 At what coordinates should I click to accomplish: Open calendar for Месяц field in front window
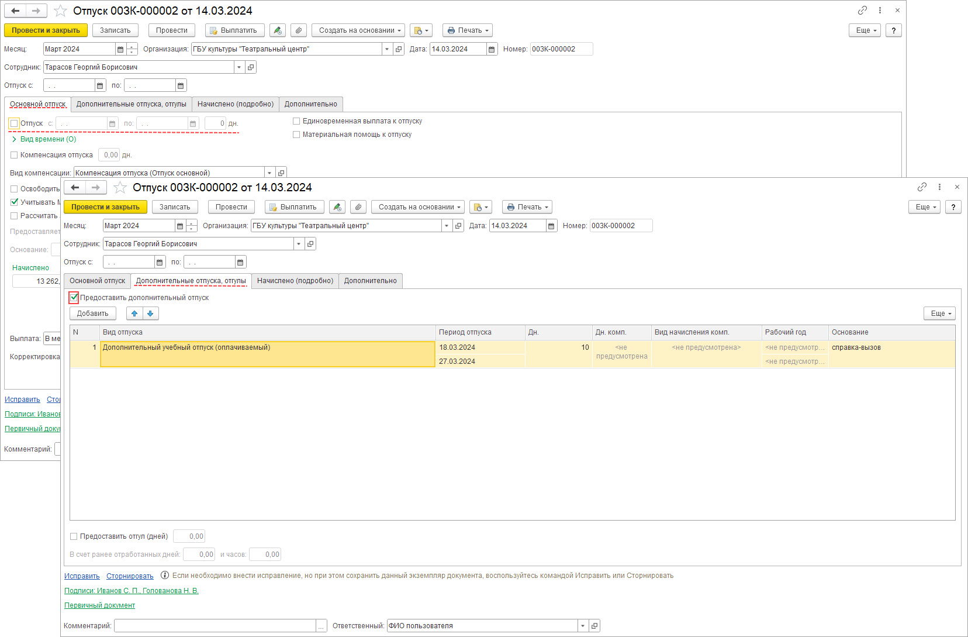(180, 226)
